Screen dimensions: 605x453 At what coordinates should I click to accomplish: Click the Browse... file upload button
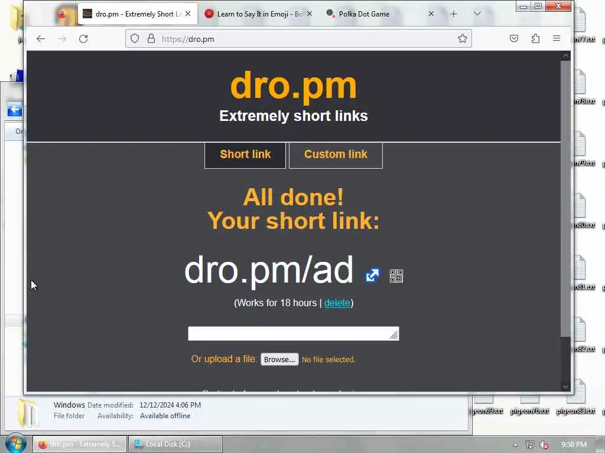click(x=279, y=359)
